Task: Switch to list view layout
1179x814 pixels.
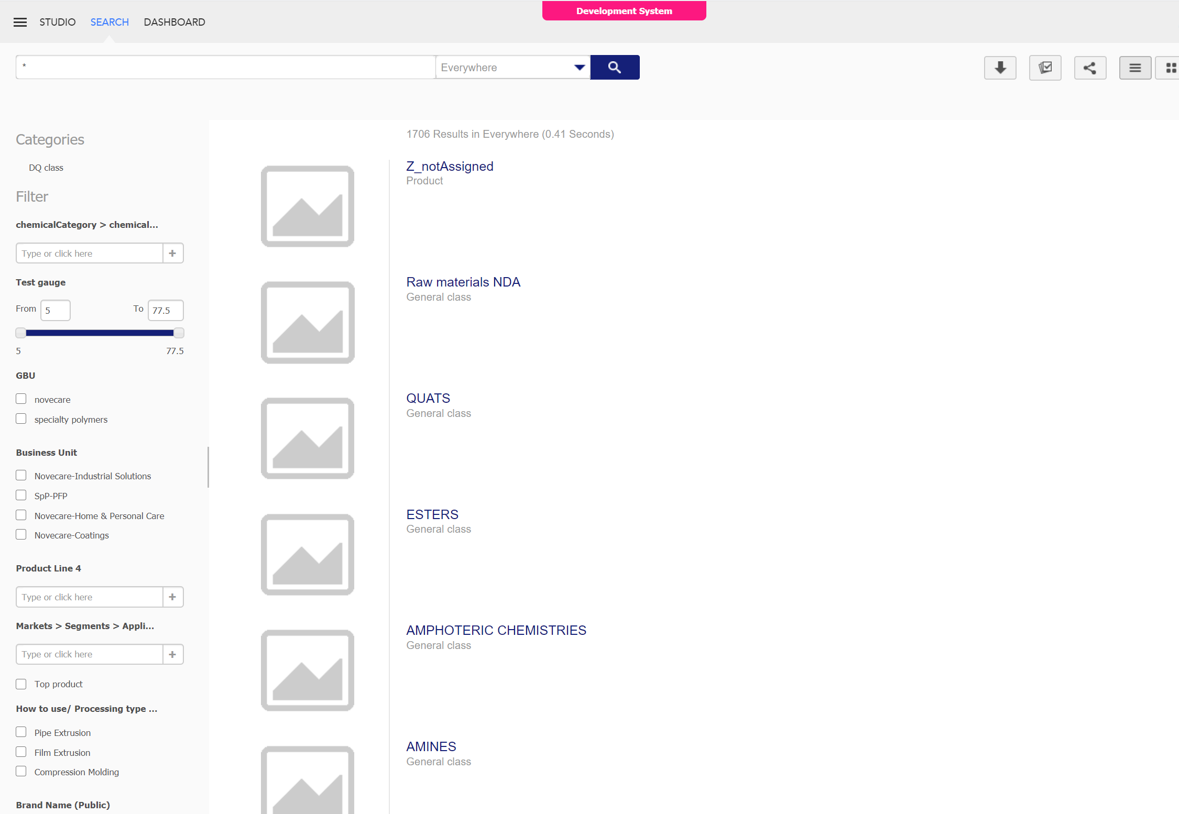Action: [x=1135, y=68]
